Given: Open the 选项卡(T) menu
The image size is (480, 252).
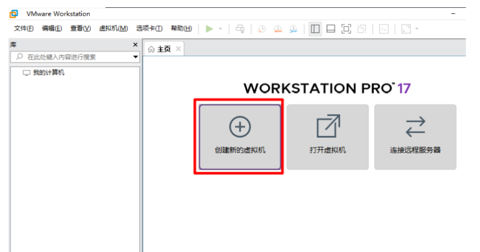Looking at the screenshot, I should 149,28.
